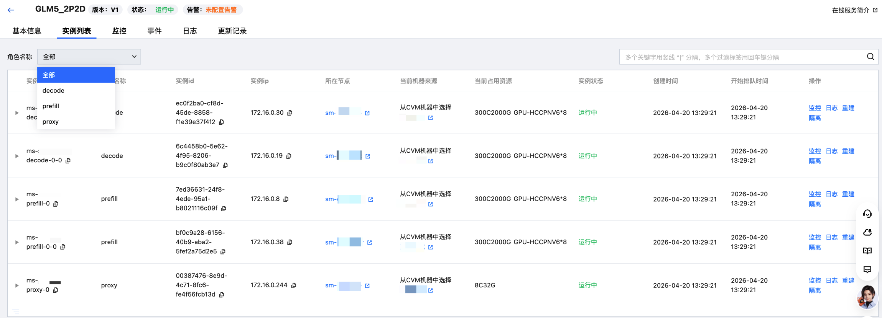The width and height of the screenshot is (882, 318).
Task: Expand the ms-proxy-0 instance row
Action: pyautogui.click(x=17, y=285)
